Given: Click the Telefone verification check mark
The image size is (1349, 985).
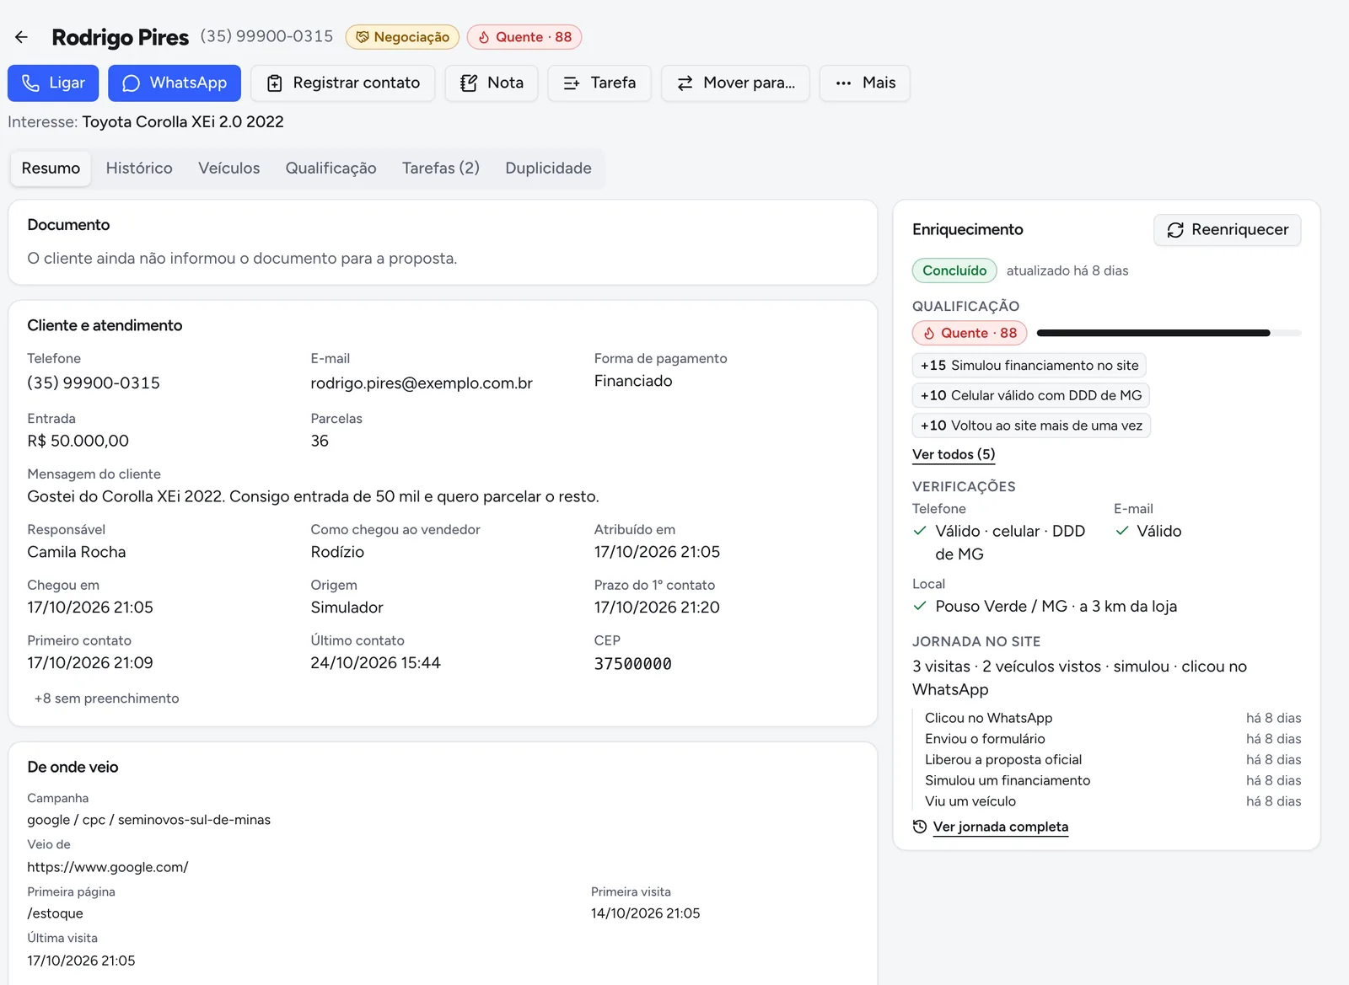Looking at the screenshot, I should (920, 531).
